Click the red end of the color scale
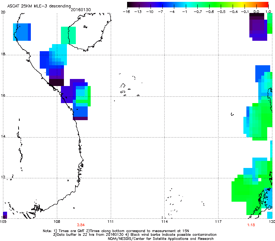 tap(266, 4)
